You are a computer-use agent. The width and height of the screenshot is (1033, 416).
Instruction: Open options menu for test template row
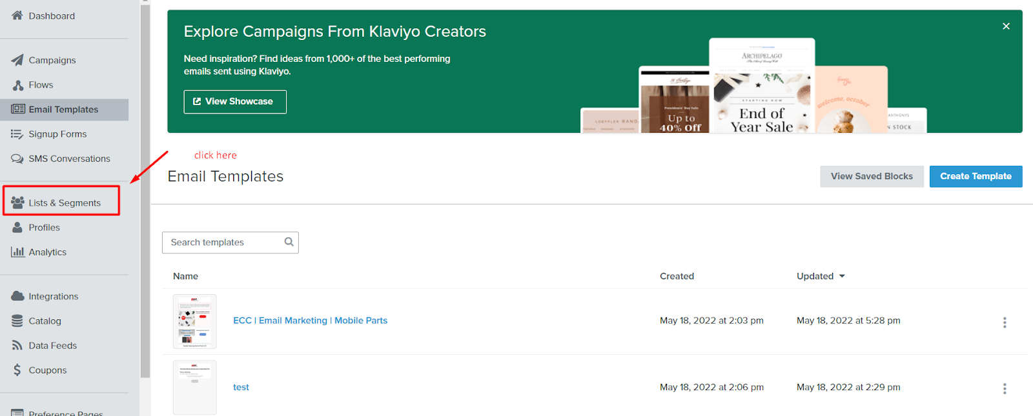click(1005, 388)
